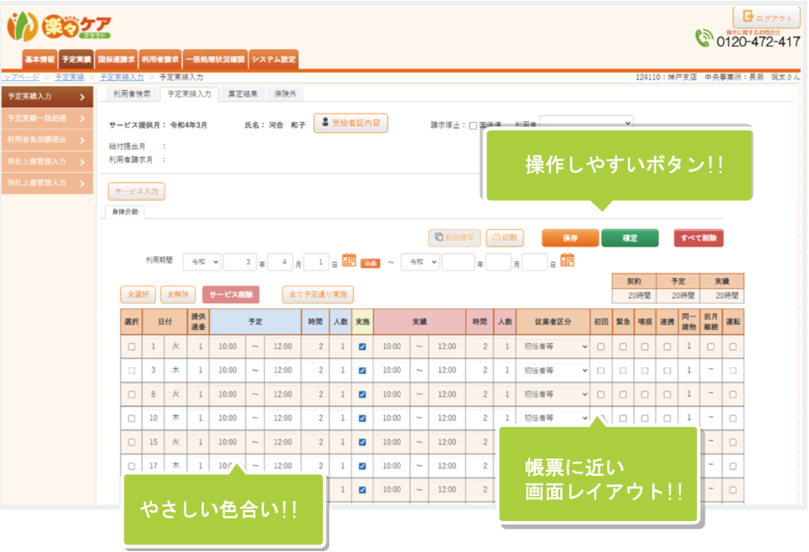Open the end date 令和 era dropdown
Screen dimensions: 809x552
419,262
